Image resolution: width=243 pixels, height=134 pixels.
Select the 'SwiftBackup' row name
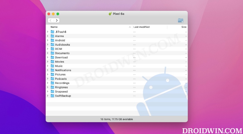(x=63, y=96)
